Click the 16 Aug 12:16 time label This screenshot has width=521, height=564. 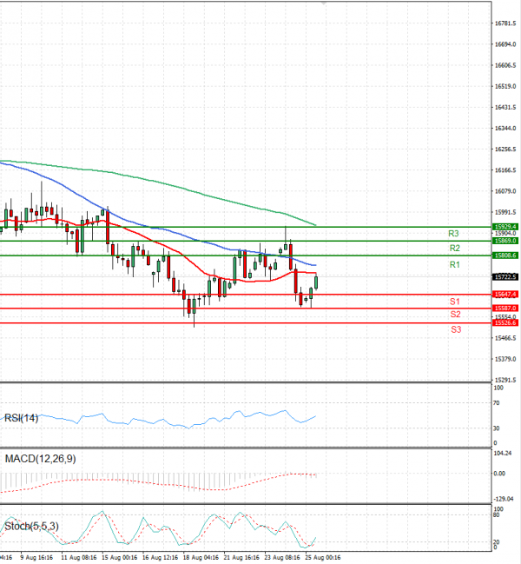(x=161, y=558)
